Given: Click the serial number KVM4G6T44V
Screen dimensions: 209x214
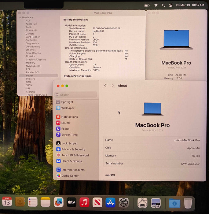Looking at the screenshot, I should pos(190,164).
